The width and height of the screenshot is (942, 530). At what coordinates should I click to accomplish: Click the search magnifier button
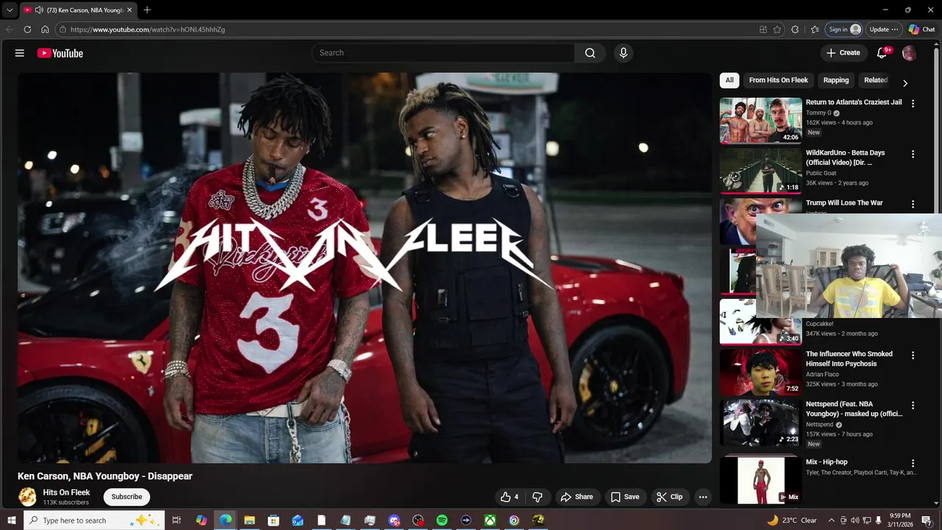click(590, 53)
